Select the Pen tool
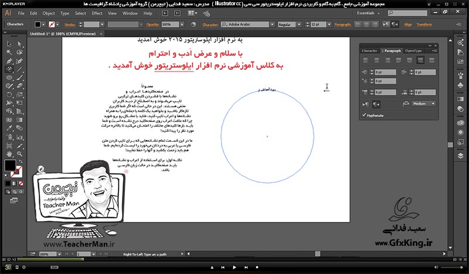Viewport: 469px width, 274px height. [x=9, y=61]
